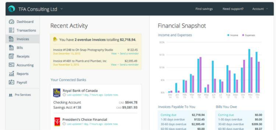Select the Invoices icon in sidebar
Viewport: 276px width, 130px height.
(11, 39)
